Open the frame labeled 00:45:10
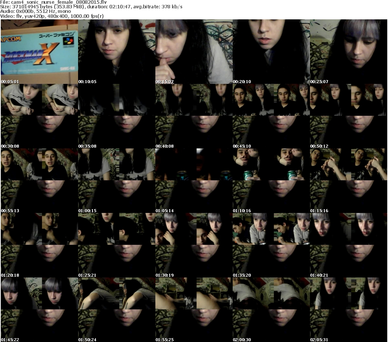Screen dimensions: 388x342 pyautogui.click(x=271, y=116)
